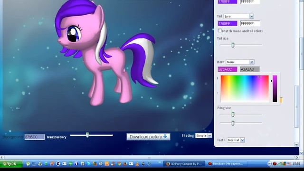The height and width of the screenshot is (171, 304).
Task: Click the red Bandicam record tray icon
Action: point(275,164)
